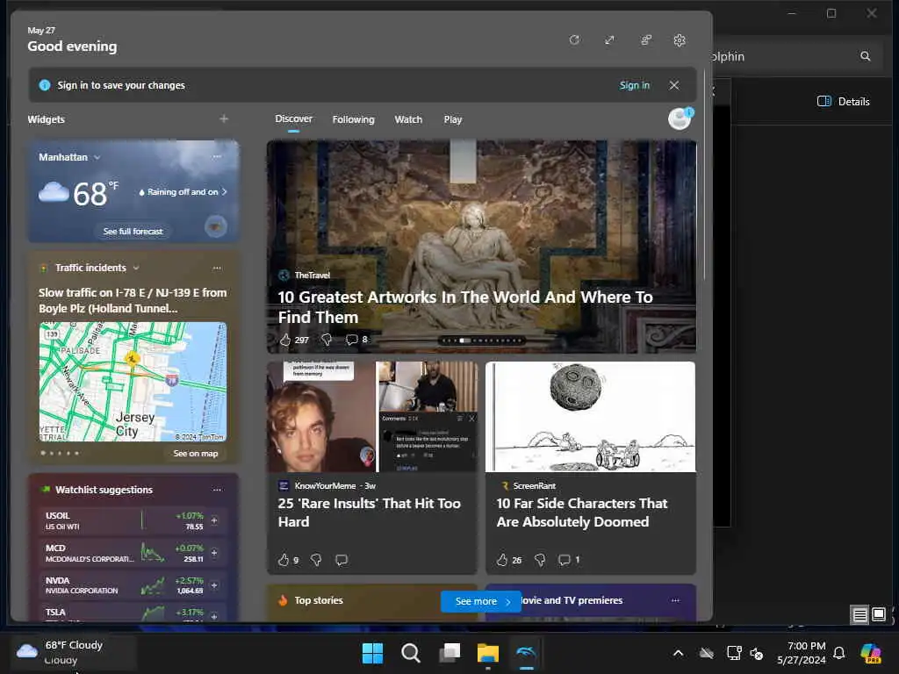Image resolution: width=899 pixels, height=674 pixels.
Task: Open the NVIDIA Corporation stock row
Action: 133,585
